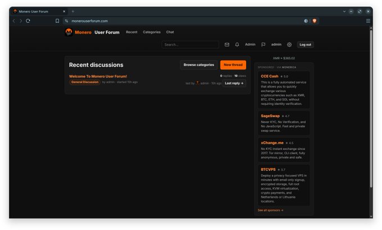Open the xChange.me sponsor link

coord(272,143)
